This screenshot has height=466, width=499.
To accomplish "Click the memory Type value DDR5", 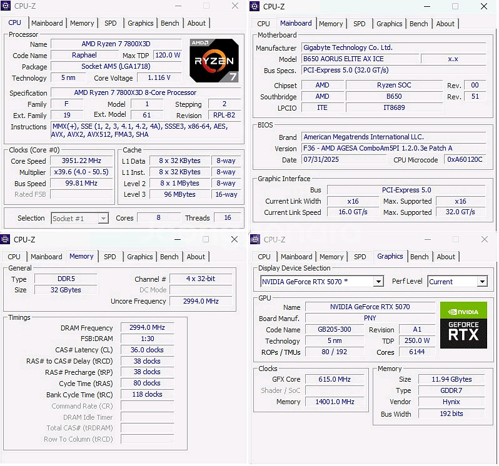I will click(66, 279).
